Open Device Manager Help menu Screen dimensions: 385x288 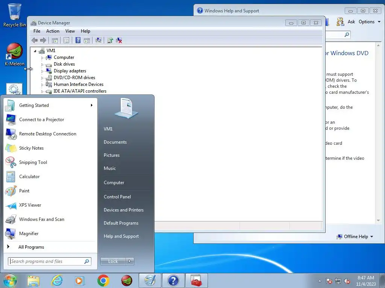(85, 31)
